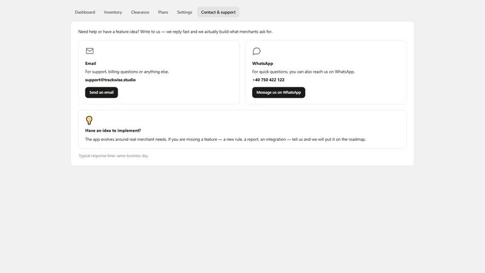Click the 'For quick questions' WhatsApp description
The width and height of the screenshot is (485, 273).
pos(304,72)
